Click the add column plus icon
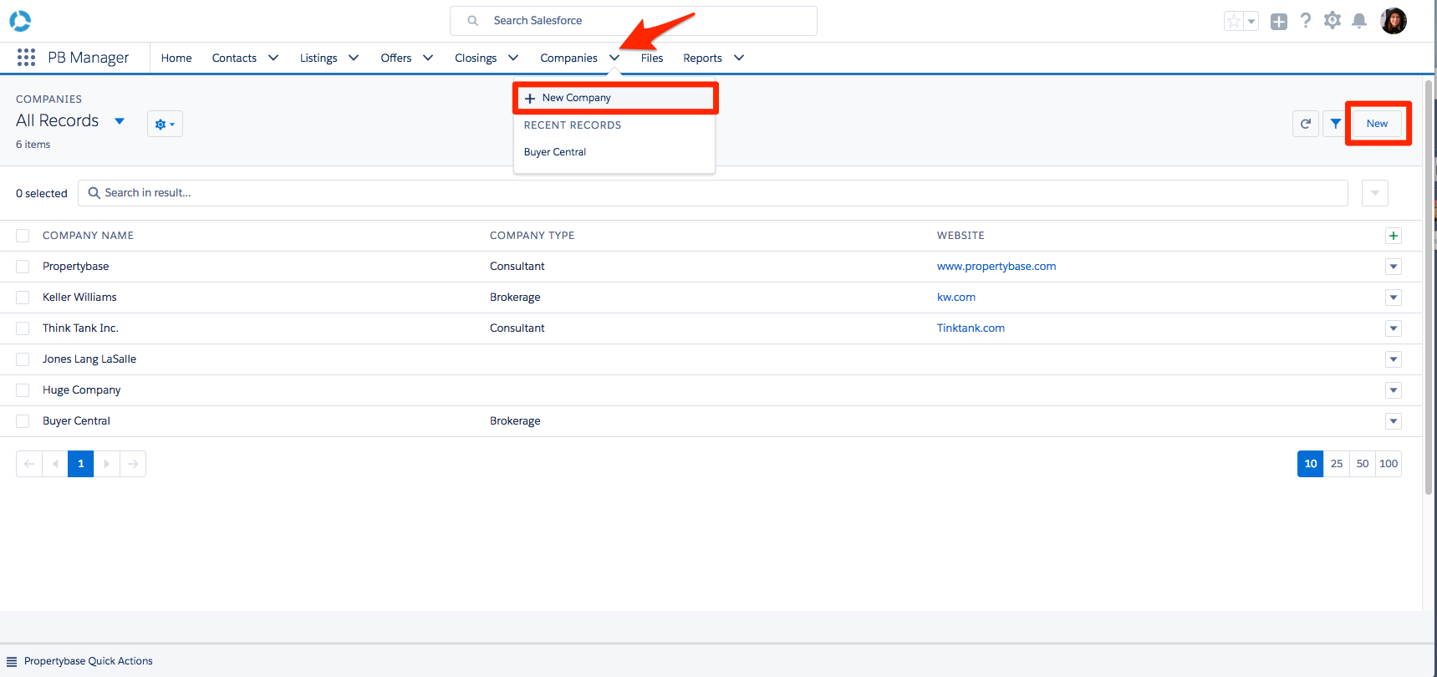1437x677 pixels. (1394, 236)
